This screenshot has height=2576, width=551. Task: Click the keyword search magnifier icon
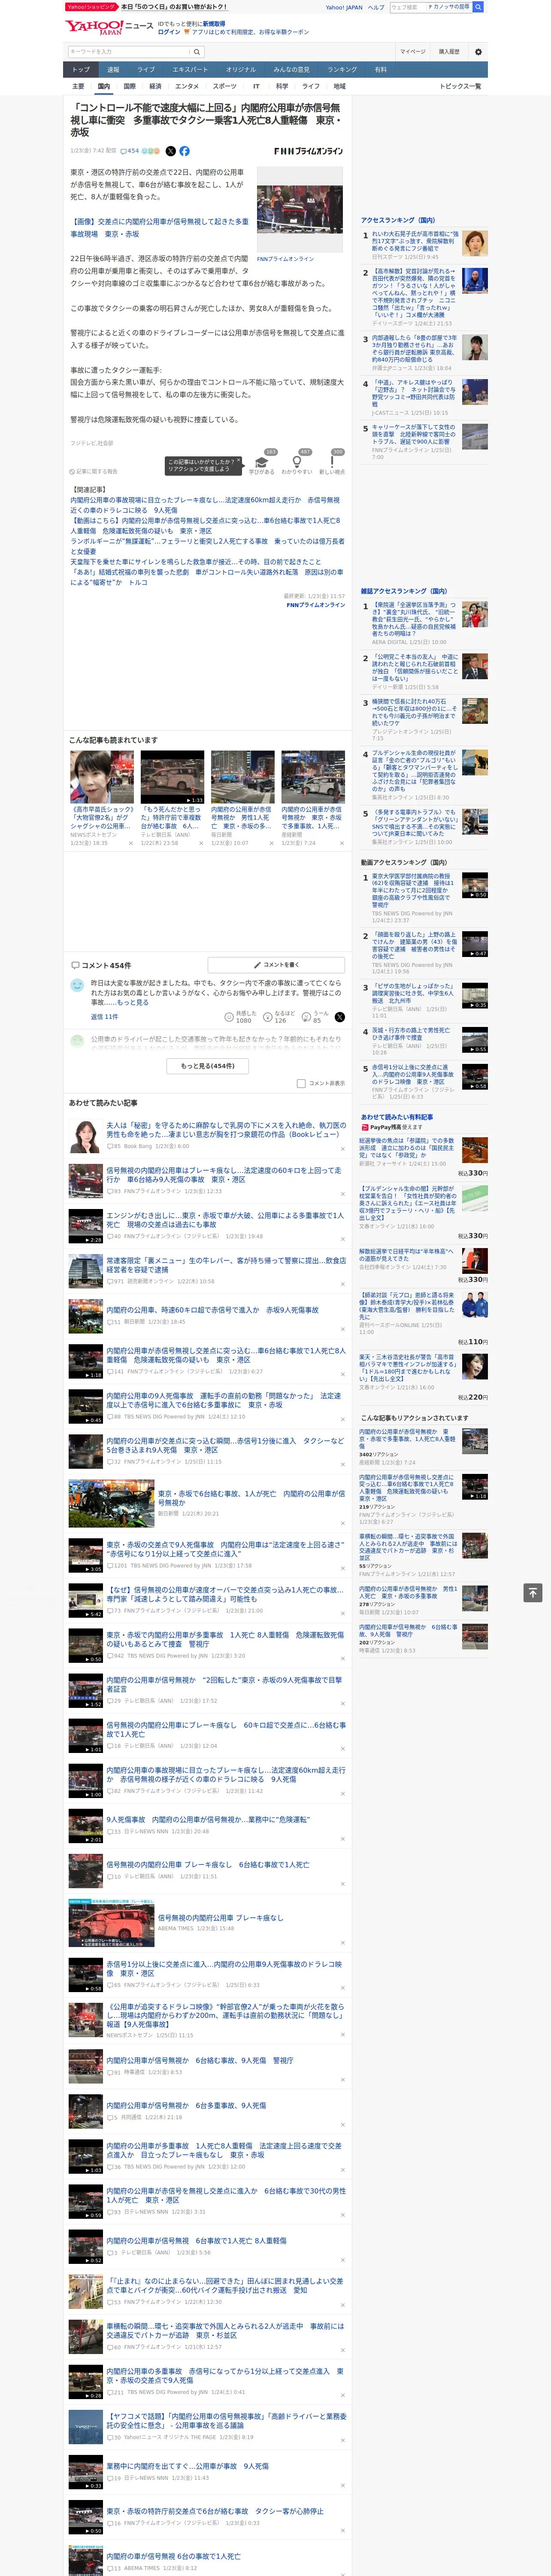pyautogui.click(x=197, y=52)
